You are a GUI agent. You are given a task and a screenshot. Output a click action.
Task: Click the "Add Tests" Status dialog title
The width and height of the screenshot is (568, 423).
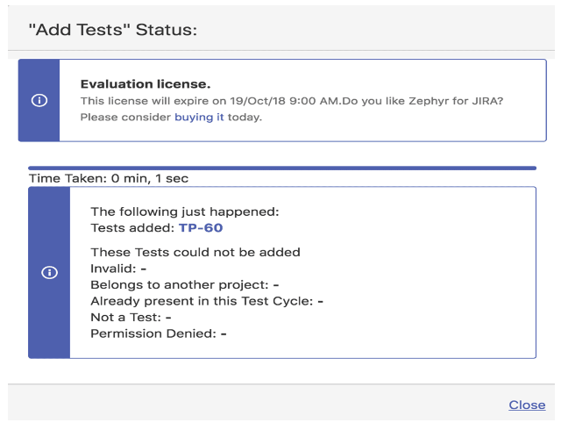(113, 30)
